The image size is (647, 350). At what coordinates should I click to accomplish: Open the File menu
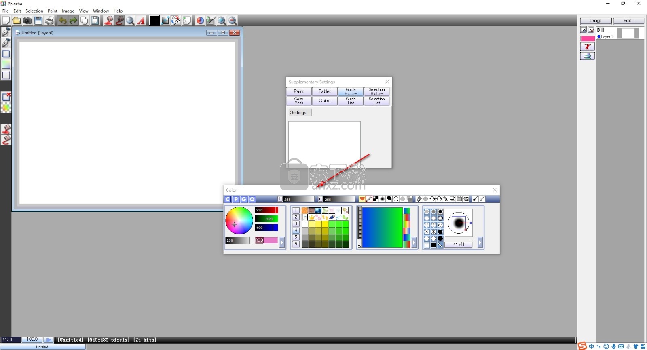6,11
